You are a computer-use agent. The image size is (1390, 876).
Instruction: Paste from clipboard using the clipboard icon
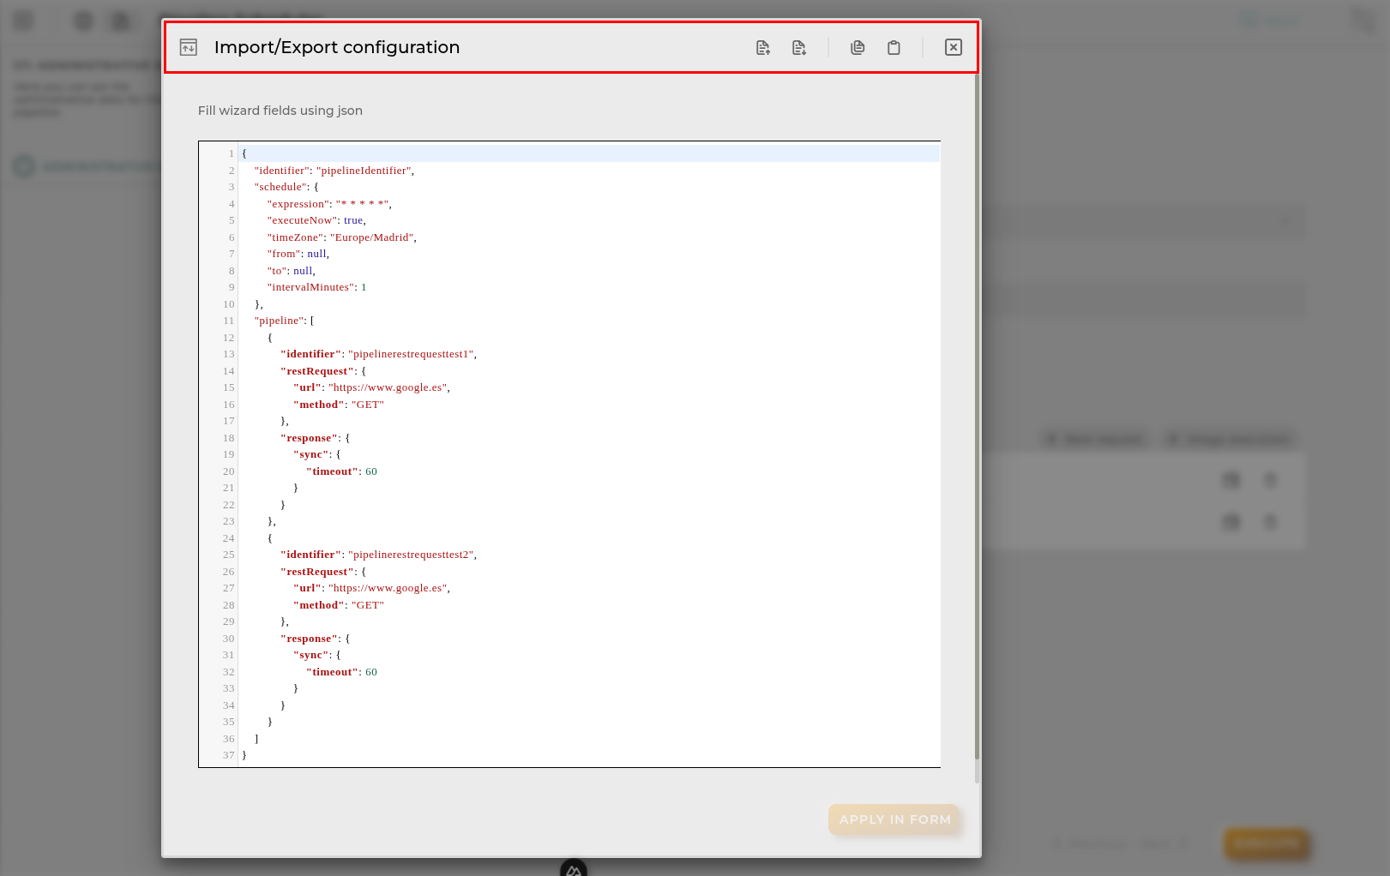(894, 48)
